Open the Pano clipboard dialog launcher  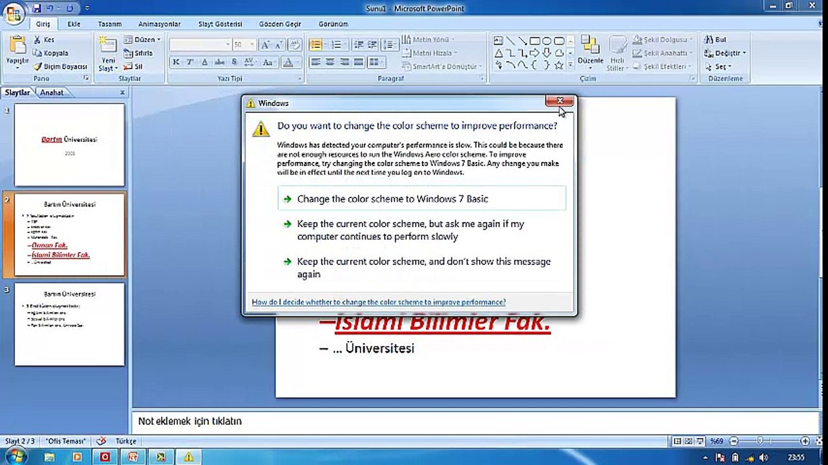coord(86,78)
